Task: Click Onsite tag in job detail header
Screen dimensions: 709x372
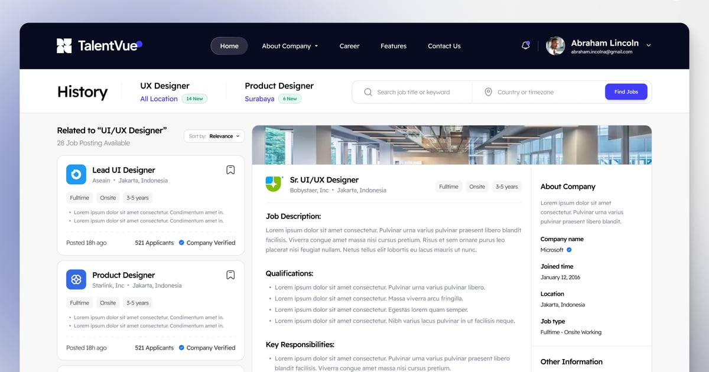Action: 477,187
